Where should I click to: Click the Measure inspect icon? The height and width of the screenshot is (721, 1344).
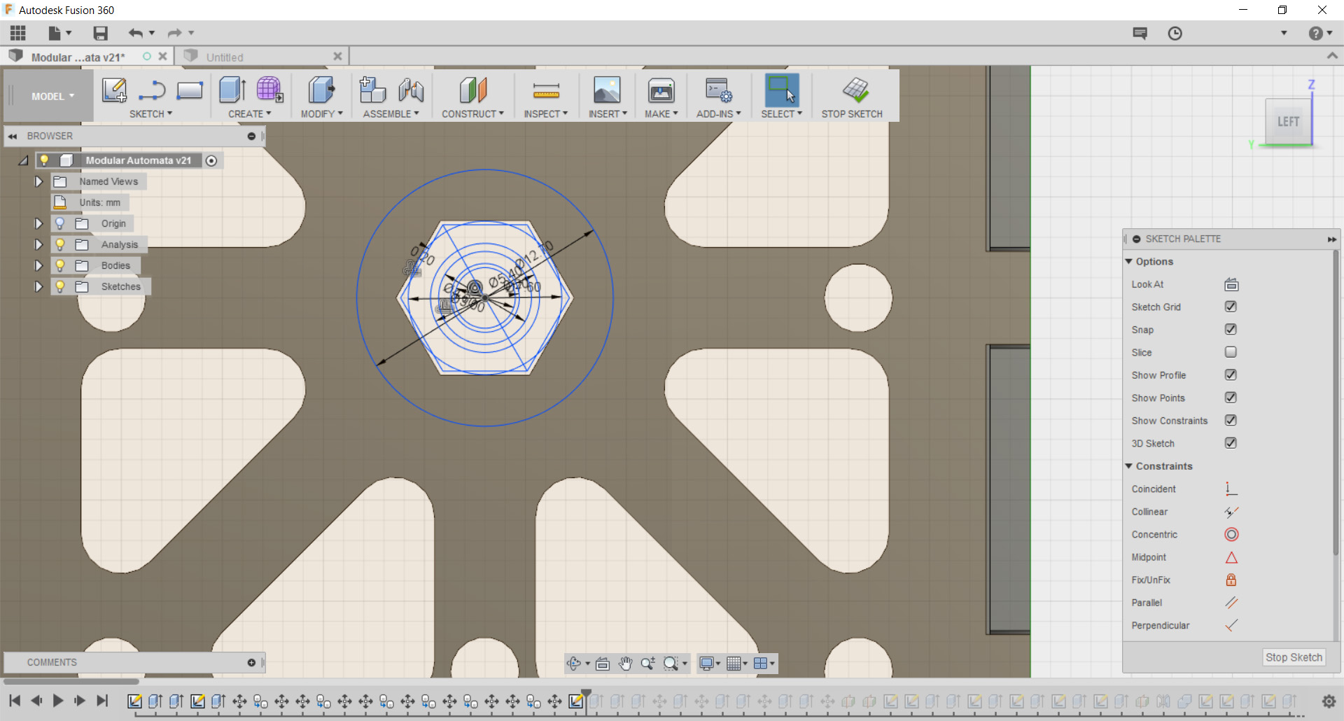[546, 90]
